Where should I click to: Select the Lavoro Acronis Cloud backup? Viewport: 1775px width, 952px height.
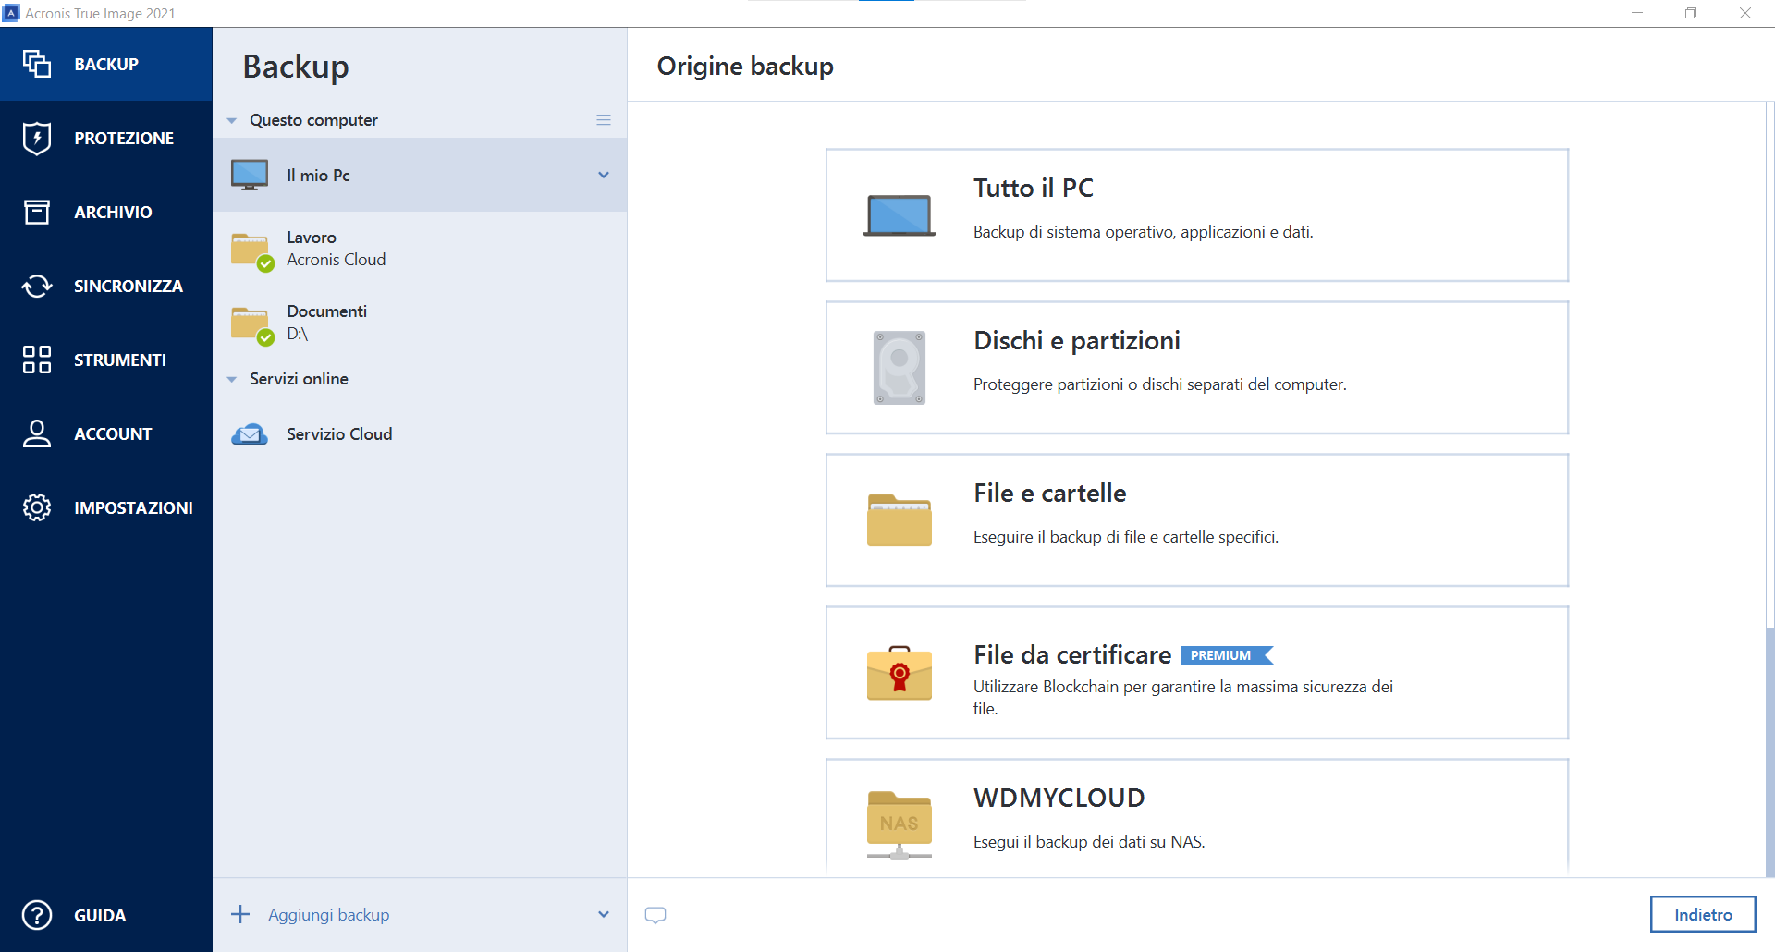[336, 249]
